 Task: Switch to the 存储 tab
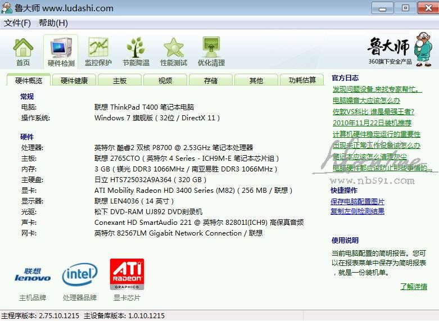coord(211,80)
